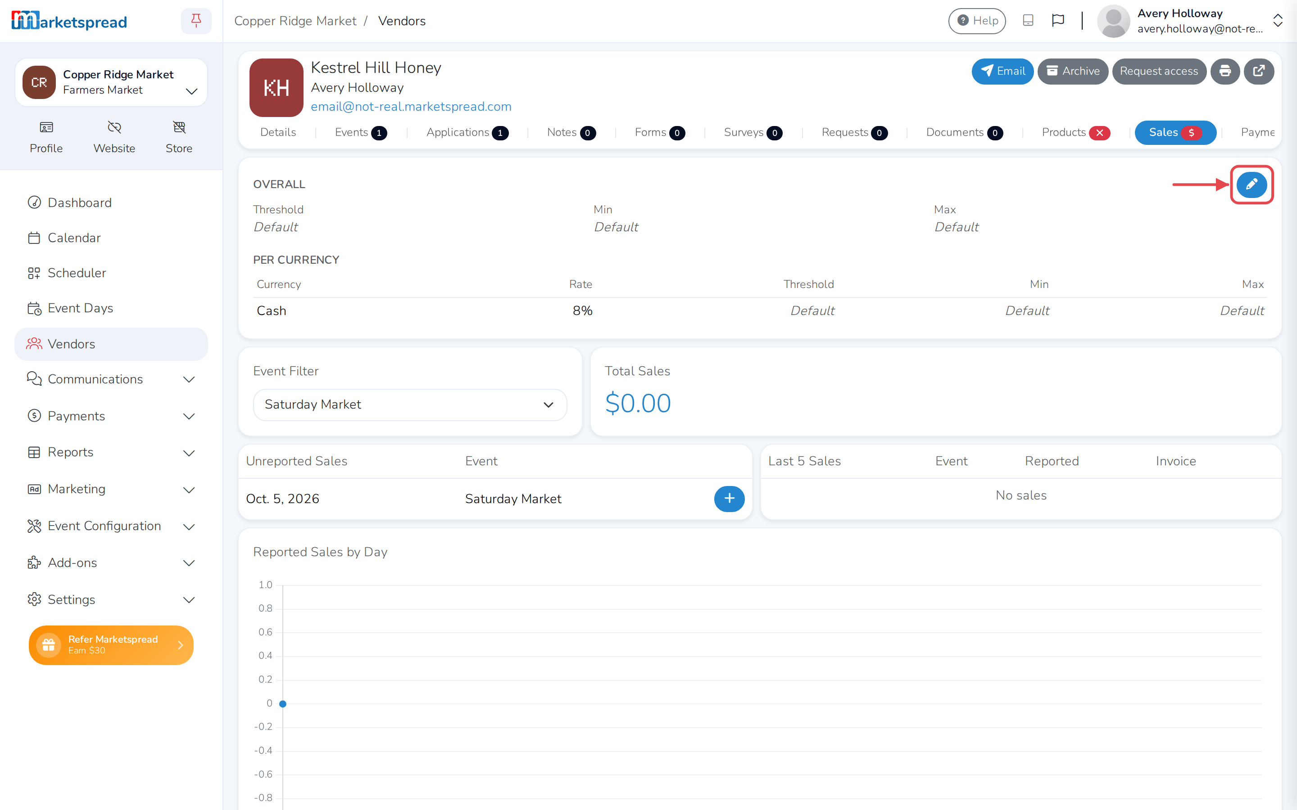The width and height of the screenshot is (1297, 810).
Task: Open vendor in new window icon
Action: pos(1258,71)
